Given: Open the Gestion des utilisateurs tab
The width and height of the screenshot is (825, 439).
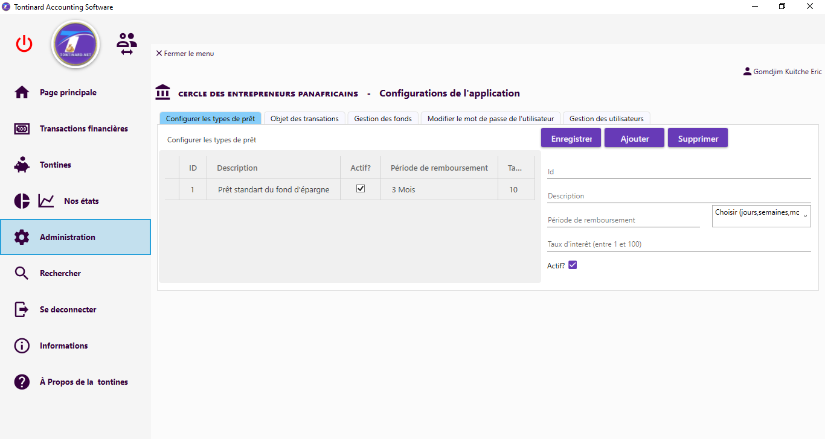Looking at the screenshot, I should pos(606,119).
